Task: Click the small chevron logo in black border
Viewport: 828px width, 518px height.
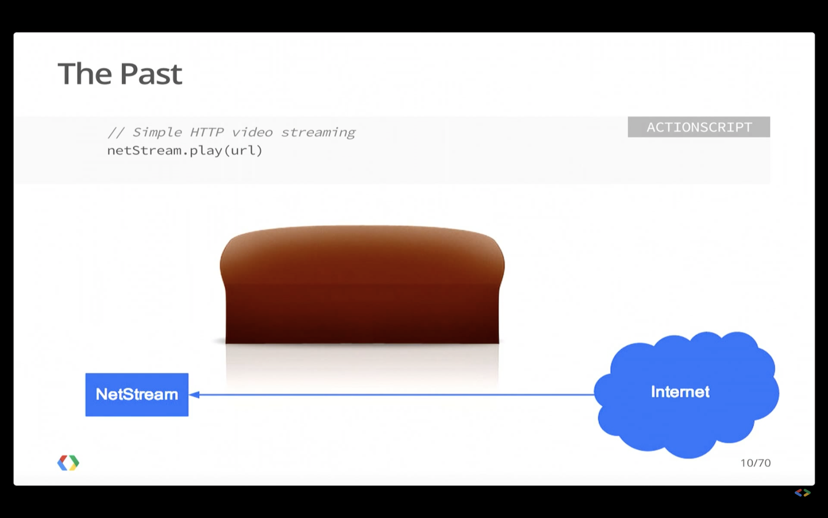Action: pyautogui.click(x=802, y=492)
